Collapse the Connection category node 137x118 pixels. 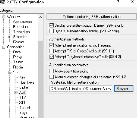4,47
